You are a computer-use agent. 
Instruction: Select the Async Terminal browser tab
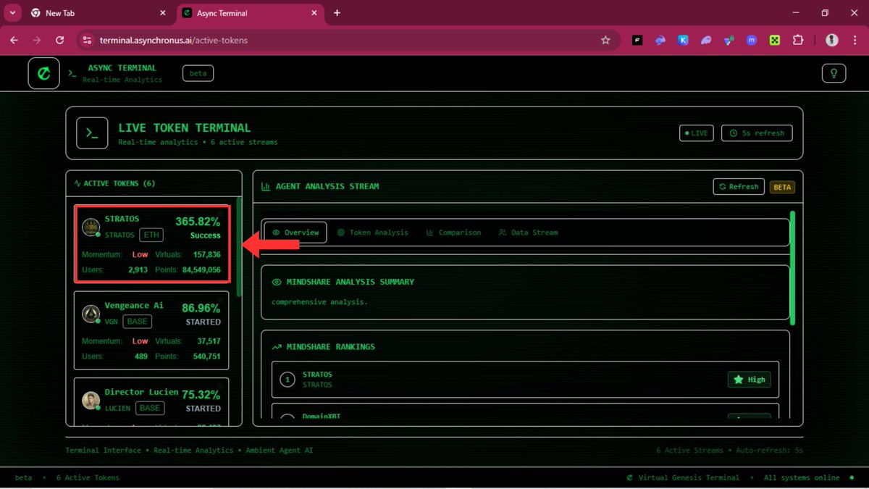tap(248, 13)
